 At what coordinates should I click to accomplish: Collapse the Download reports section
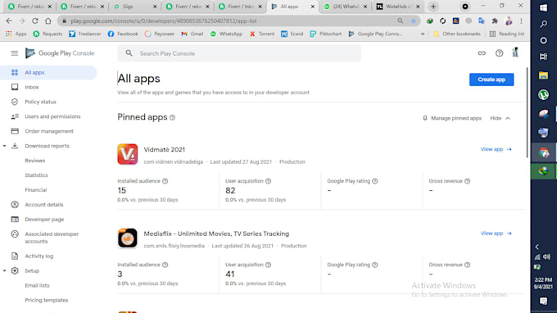tap(5, 146)
